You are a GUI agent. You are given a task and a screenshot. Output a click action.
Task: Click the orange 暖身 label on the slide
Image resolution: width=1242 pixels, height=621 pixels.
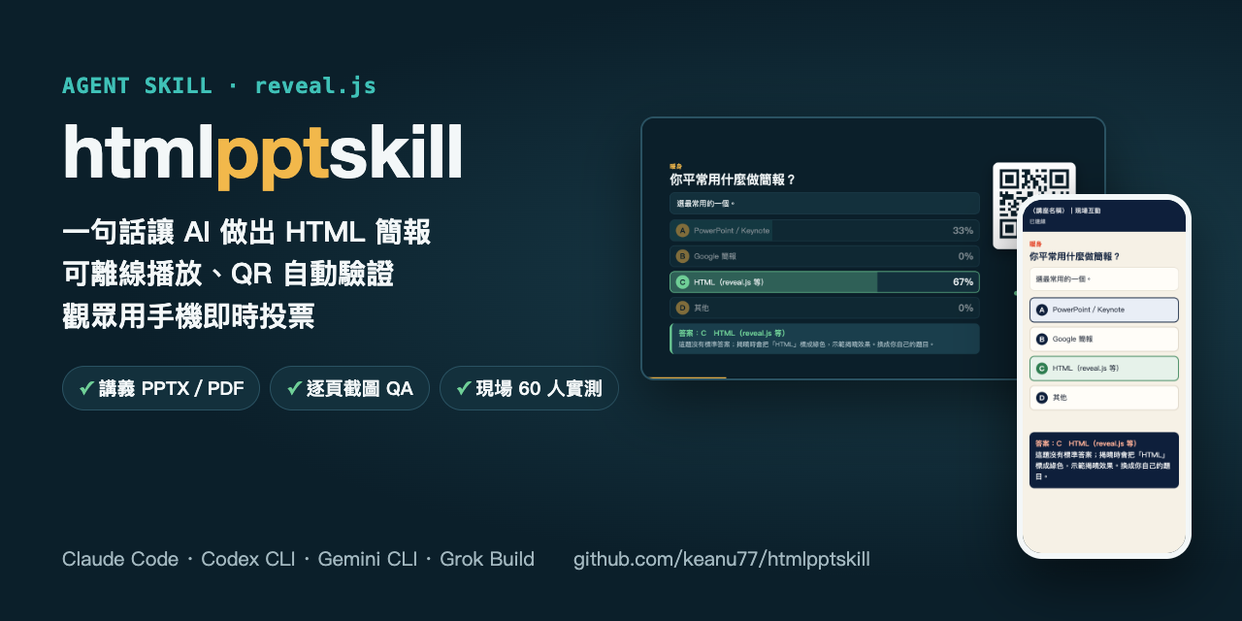(675, 167)
